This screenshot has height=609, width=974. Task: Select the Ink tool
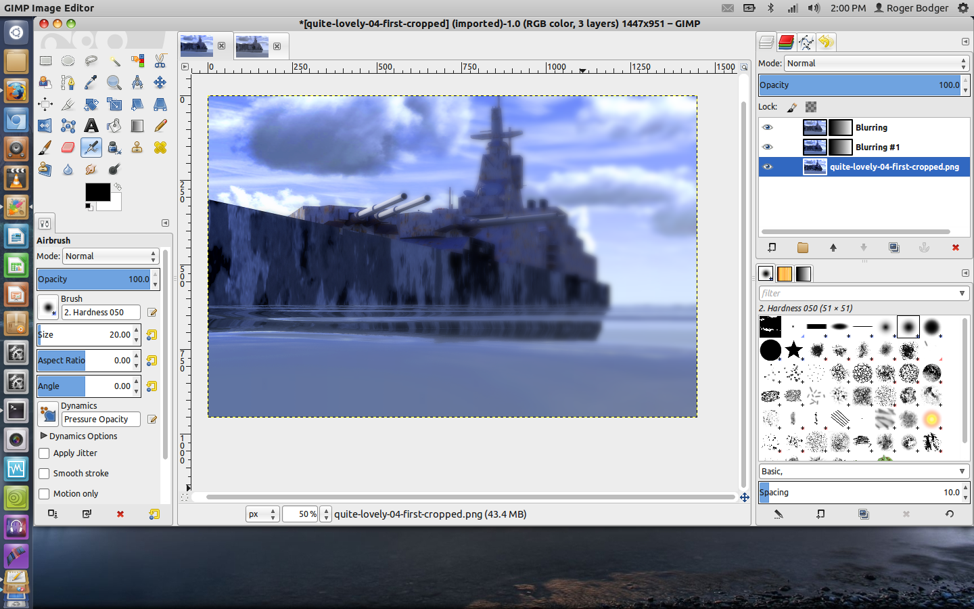(x=114, y=148)
